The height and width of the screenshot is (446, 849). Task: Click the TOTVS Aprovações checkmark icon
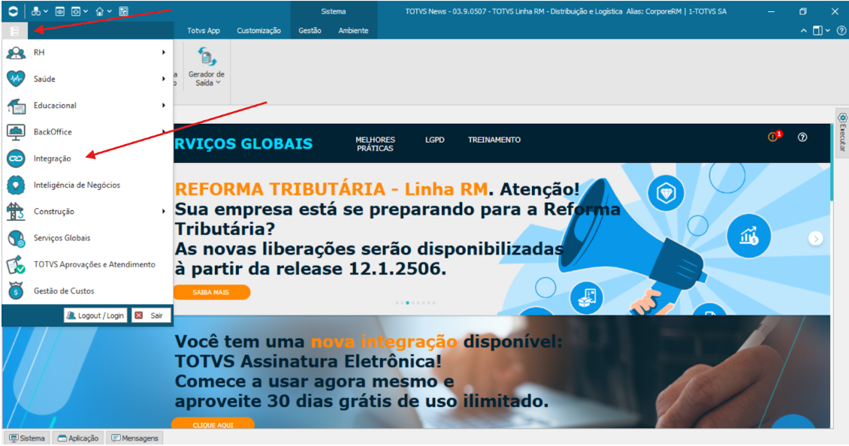click(16, 265)
